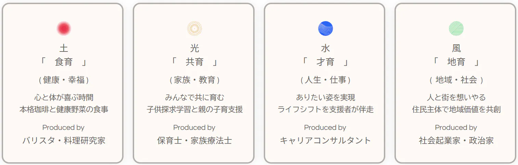Click the ライフシフトを支援者が伴走 description
The height and width of the screenshot is (165, 518).
[x=325, y=109]
